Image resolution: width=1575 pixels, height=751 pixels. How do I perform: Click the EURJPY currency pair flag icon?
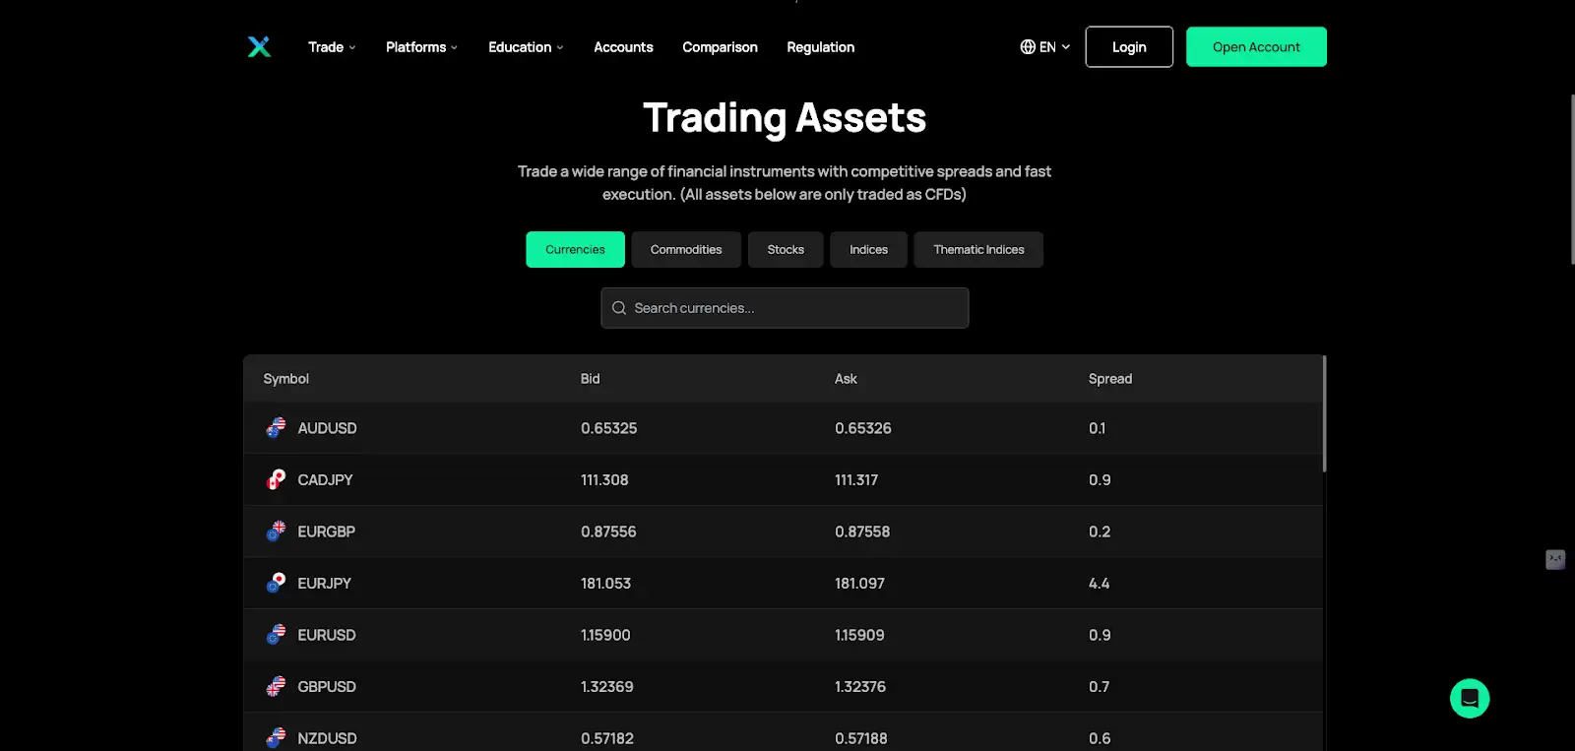tap(276, 584)
